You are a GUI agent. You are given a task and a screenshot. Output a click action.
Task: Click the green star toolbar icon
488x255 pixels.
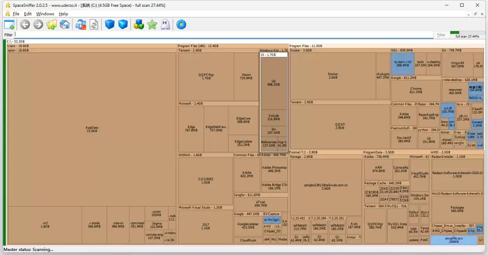click(152, 24)
